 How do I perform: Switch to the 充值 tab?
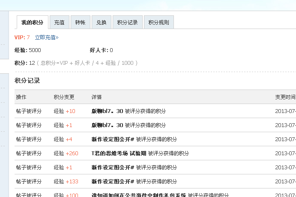60,22
